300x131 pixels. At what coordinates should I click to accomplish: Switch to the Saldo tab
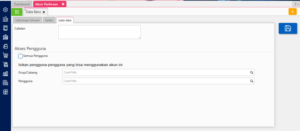(x=49, y=20)
